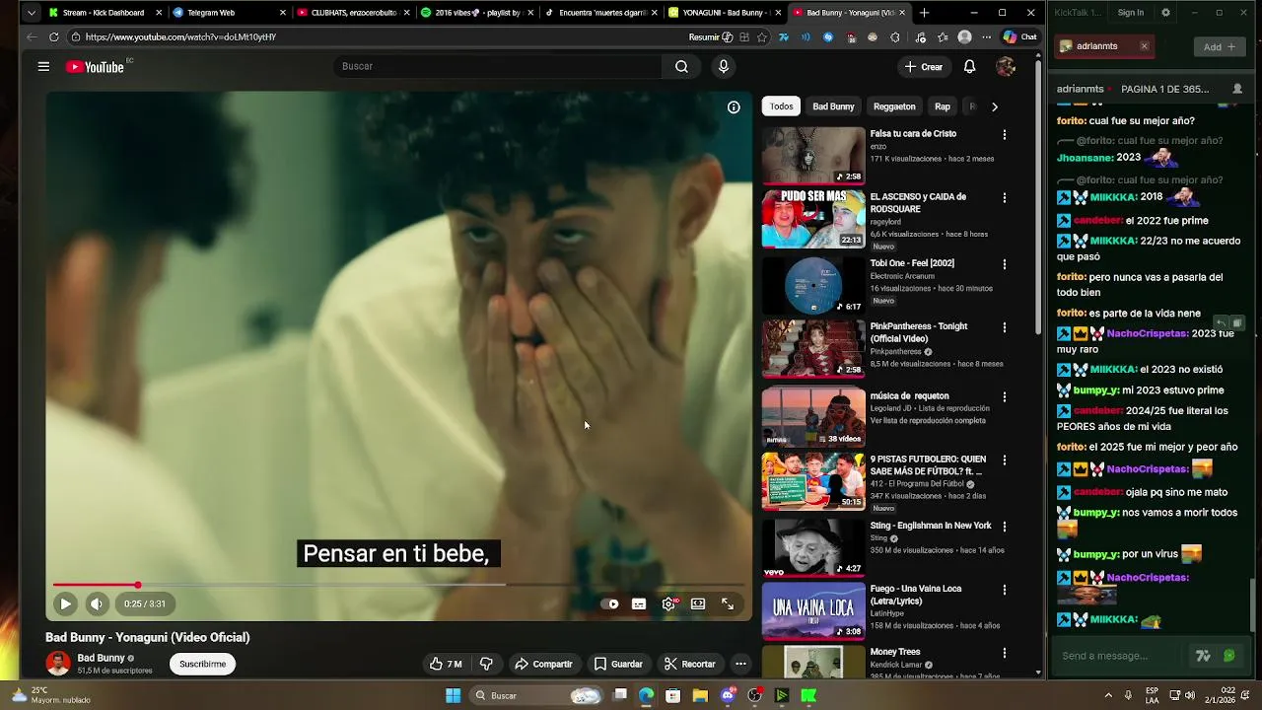Save video with Guardar button
This screenshot has width=1262, height=710.
[x=618, y=664]
